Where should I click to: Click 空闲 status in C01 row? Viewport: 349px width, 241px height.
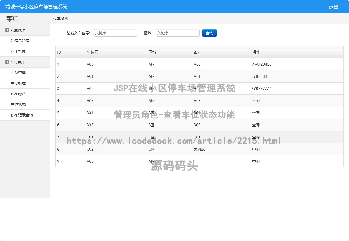(x=256, y=137)
